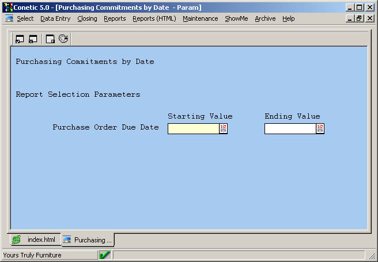Open the Reports menu
The height and width of the screenshot is (262, 378).
[x=115, y=18]
